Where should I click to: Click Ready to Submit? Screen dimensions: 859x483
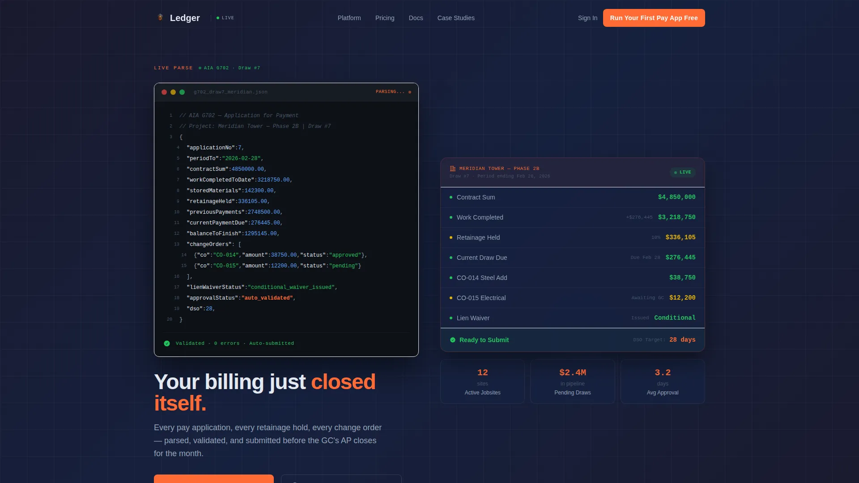click(484, 340)
